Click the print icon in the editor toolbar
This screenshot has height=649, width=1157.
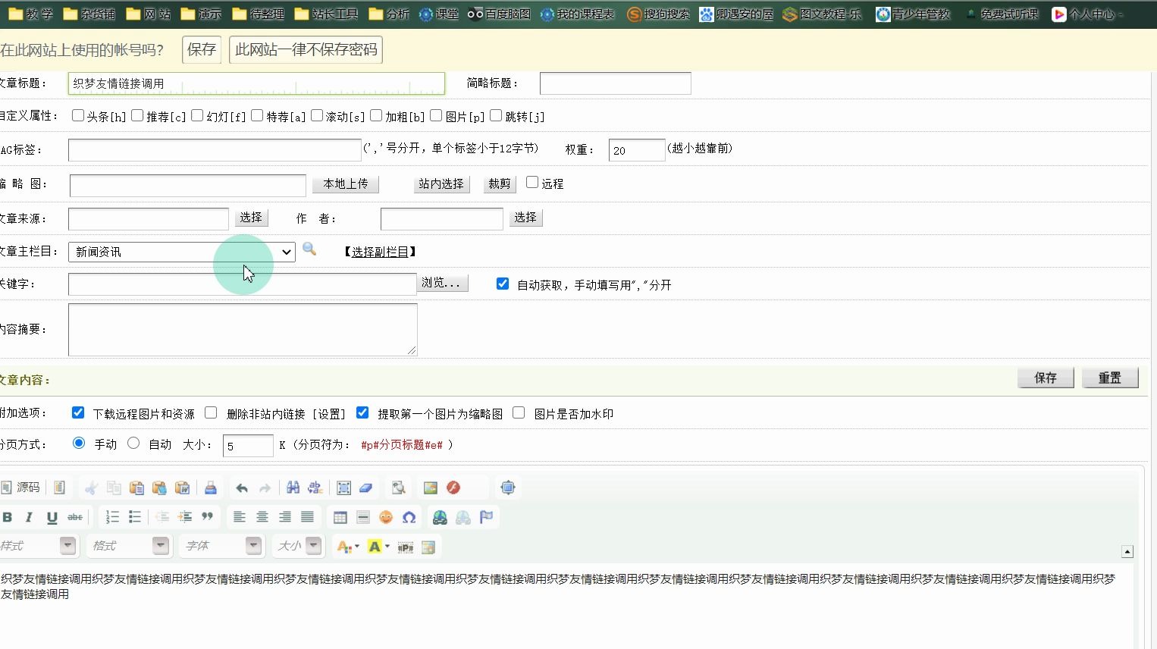(211, 488)
